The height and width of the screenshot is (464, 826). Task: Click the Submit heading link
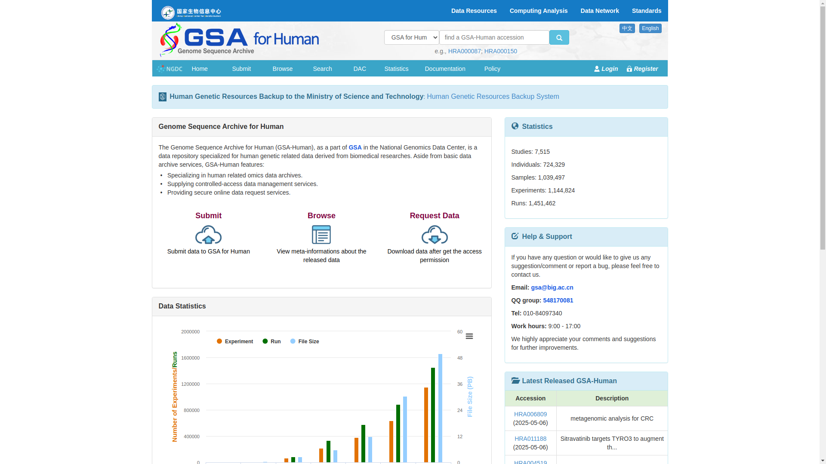pyautogui.click(x=208, y=216)
